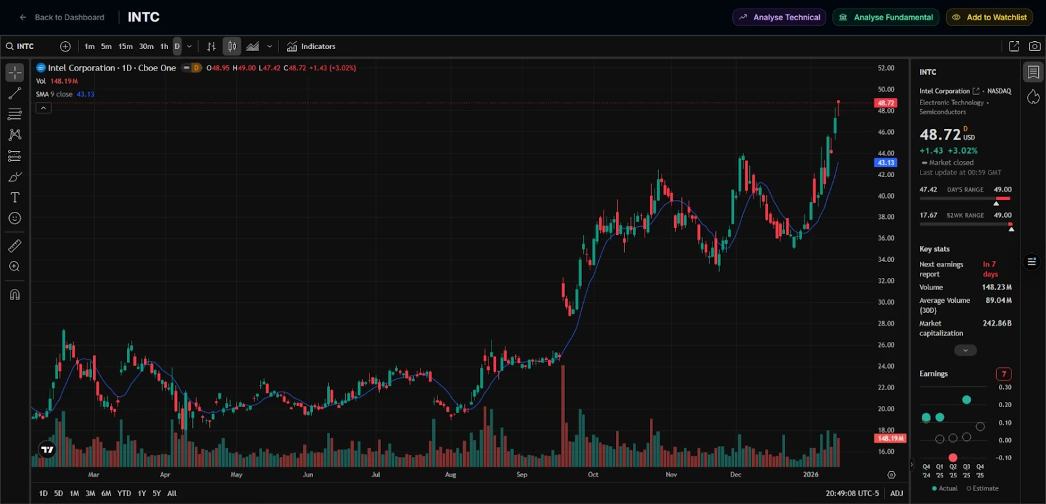
Task: Open the chart style dropdown arrow
Action: coord(269,46)
